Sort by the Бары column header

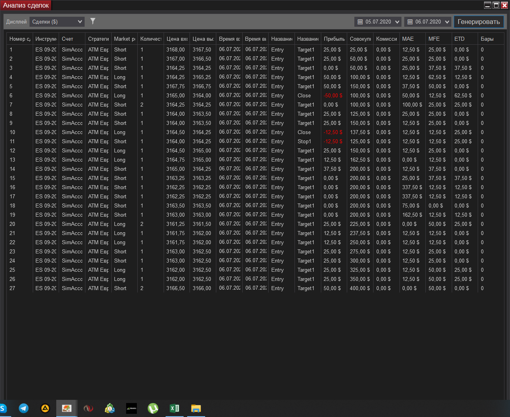pyautogui.click(x=491, y=39)
